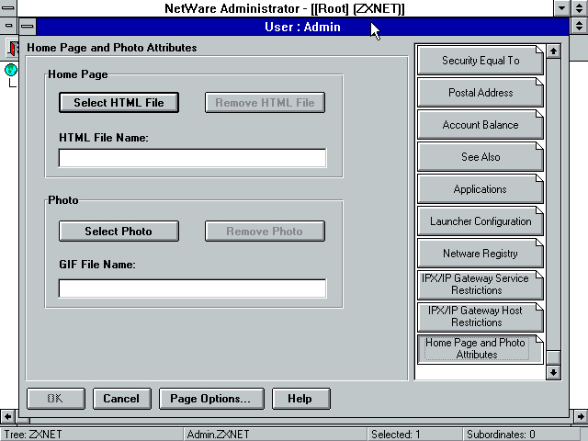Select Home Page and Photo Attributes page
This screenshot has width=588, height=441.
(481, 349)
